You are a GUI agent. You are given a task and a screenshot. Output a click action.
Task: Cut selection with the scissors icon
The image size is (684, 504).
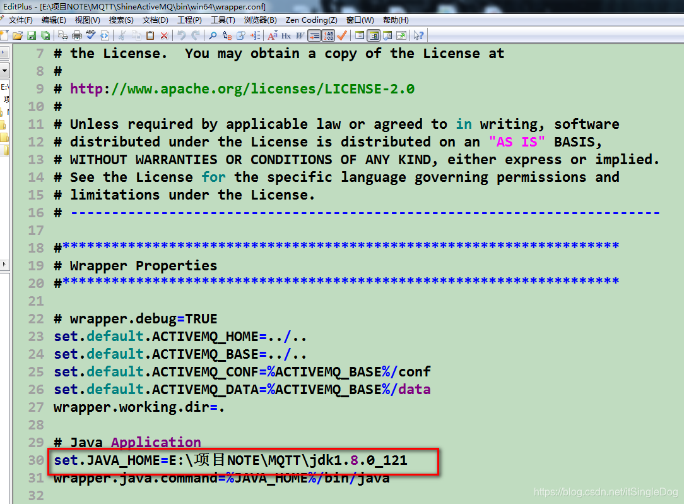122,35
